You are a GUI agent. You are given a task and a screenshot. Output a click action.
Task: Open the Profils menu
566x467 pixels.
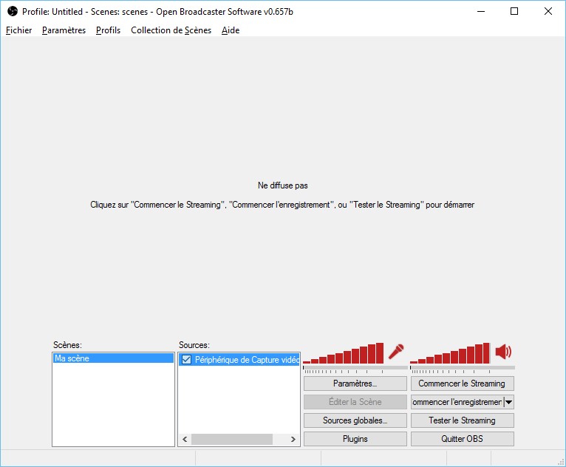pyautogui.click(x=108, y=30)
